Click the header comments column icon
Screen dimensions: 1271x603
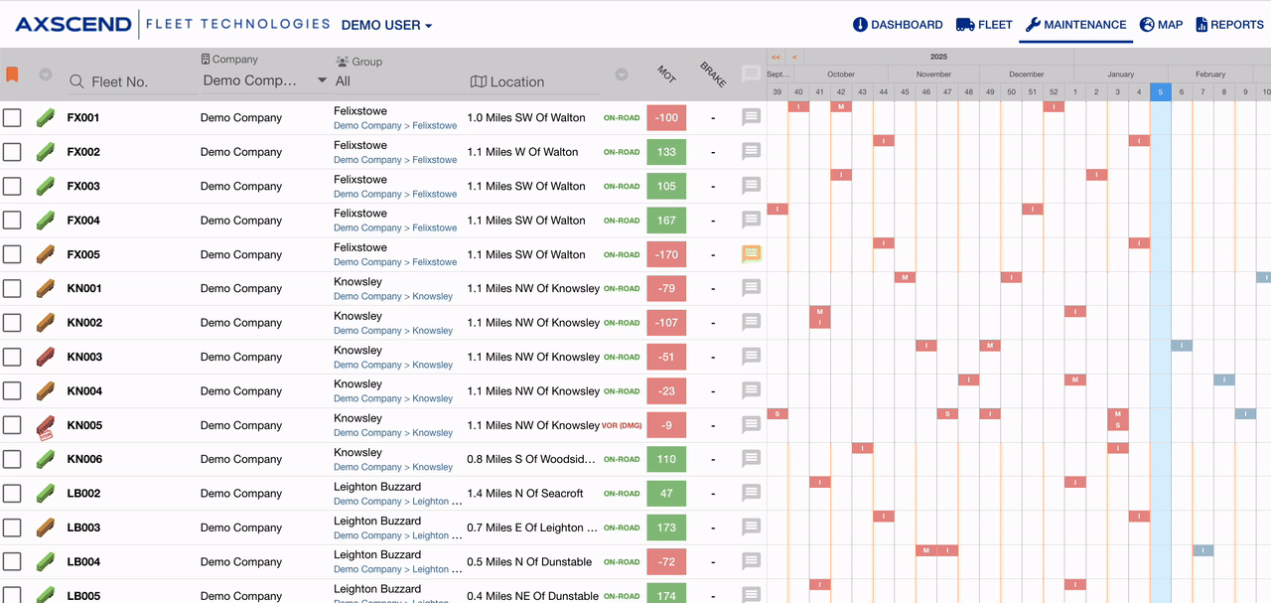[752, 75]
